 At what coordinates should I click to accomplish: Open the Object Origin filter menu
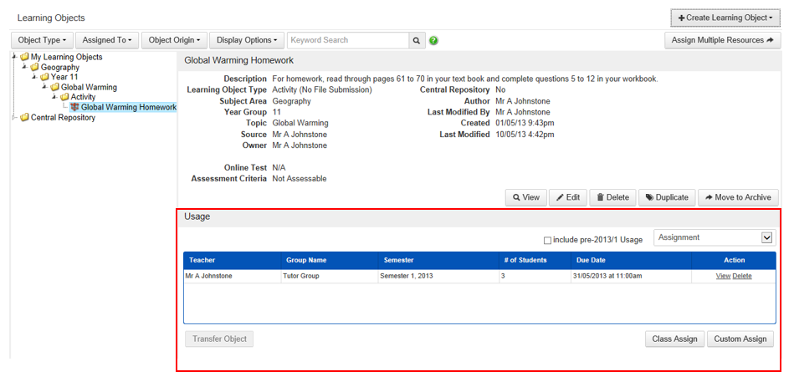(x=174, y=40)
